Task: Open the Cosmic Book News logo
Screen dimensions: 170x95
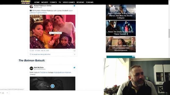Action: click(26, 2)
